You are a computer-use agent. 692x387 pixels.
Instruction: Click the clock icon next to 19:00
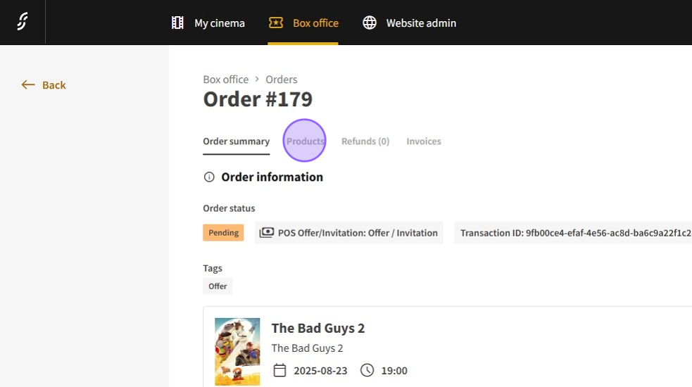point(367,370)
